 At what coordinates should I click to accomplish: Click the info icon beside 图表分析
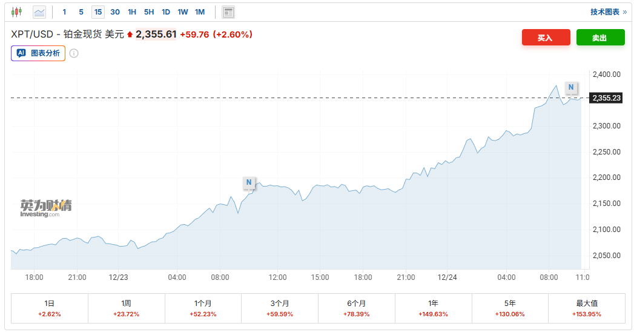point(74,53)
